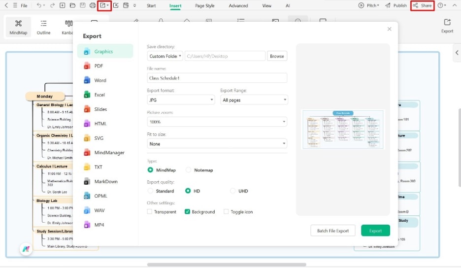Select MarkDown export type
The width and height of the screenshot is (461, 268).
[x=105, y=181]
